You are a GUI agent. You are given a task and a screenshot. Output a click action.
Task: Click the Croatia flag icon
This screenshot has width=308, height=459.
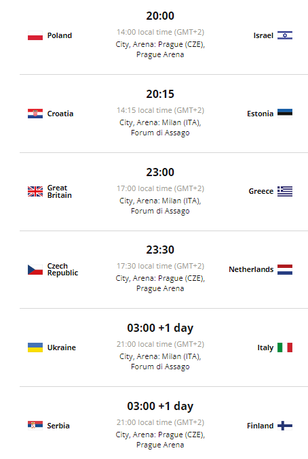coord(35,114)
